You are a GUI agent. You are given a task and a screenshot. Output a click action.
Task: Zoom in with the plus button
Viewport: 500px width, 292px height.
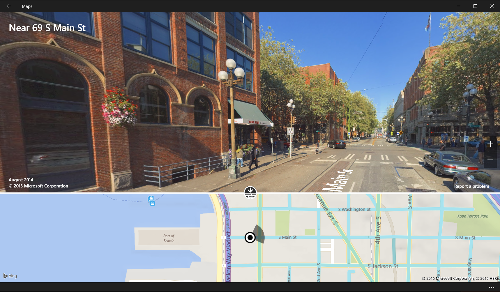[490, 144]
